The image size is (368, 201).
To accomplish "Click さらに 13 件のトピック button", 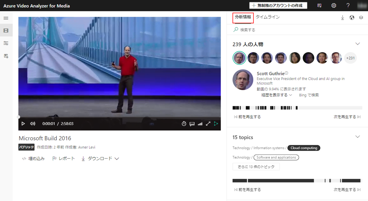I will point(256,167).
